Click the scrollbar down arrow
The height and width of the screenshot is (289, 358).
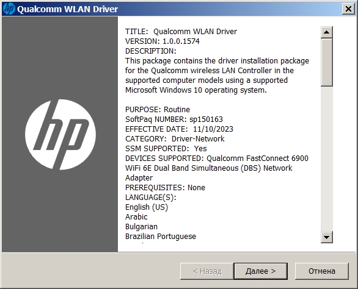tap(326, 237)
